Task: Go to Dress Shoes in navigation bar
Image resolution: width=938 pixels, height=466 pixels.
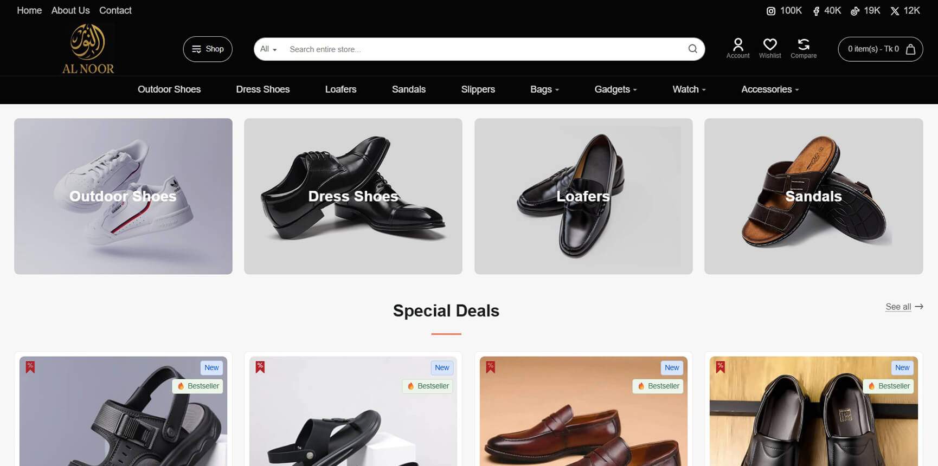Action: point(263,89)
